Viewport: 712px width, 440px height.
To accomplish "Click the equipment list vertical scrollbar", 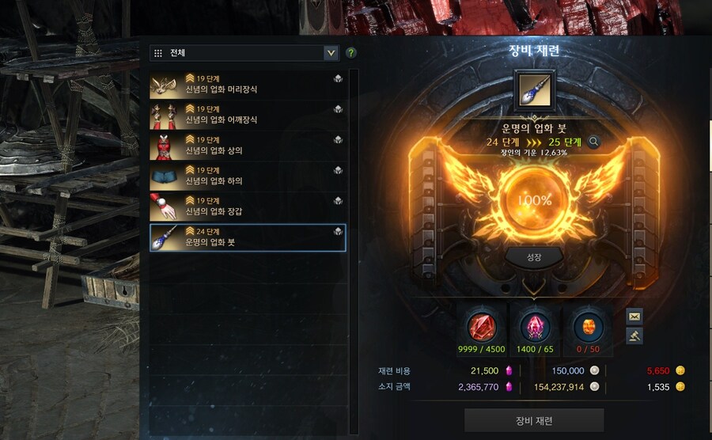I will [x=354, y=252].
